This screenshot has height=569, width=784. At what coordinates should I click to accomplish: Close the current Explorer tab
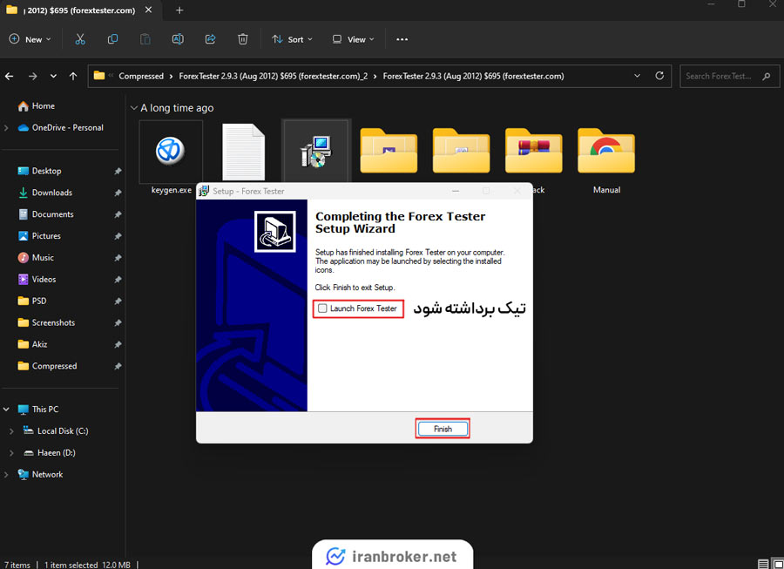148,10
